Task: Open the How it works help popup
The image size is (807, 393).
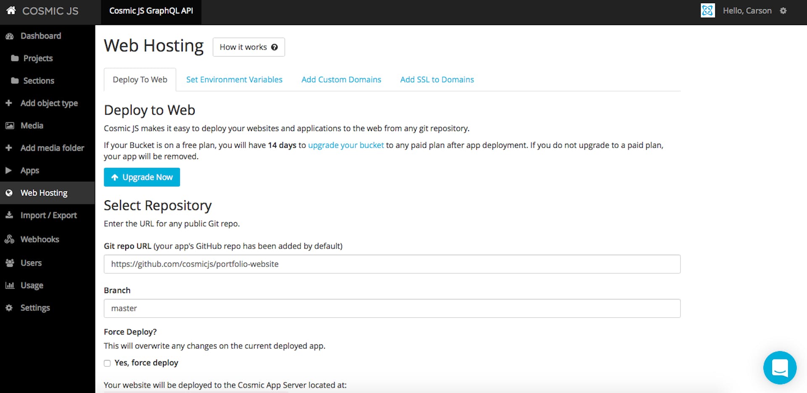Action: 248,47
